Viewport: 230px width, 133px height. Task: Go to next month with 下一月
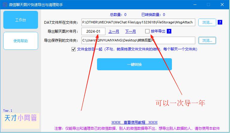(x=130, y=31)
